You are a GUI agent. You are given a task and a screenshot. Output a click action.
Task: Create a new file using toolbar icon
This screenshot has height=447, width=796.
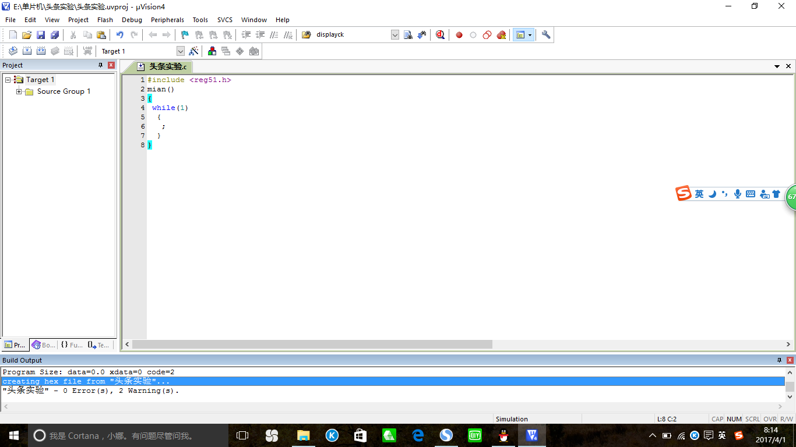pyautogui.click(x=13, y=35)
